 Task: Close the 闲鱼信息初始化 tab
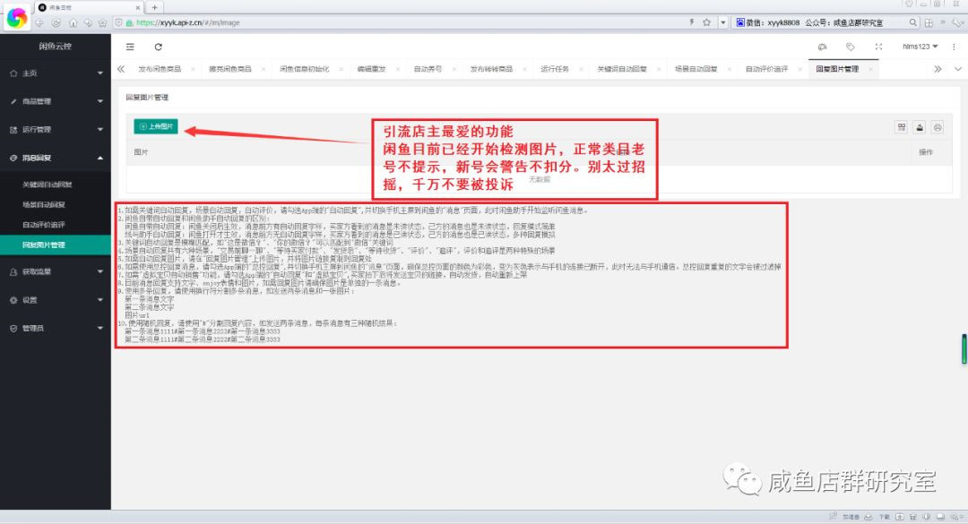[x=341, y=69]
